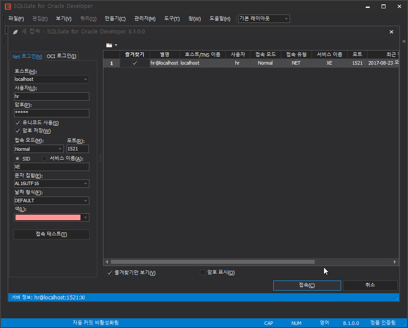The image size is (408, 328).
Task: Click the 사용자 column header
Action: tap(238, 55)
